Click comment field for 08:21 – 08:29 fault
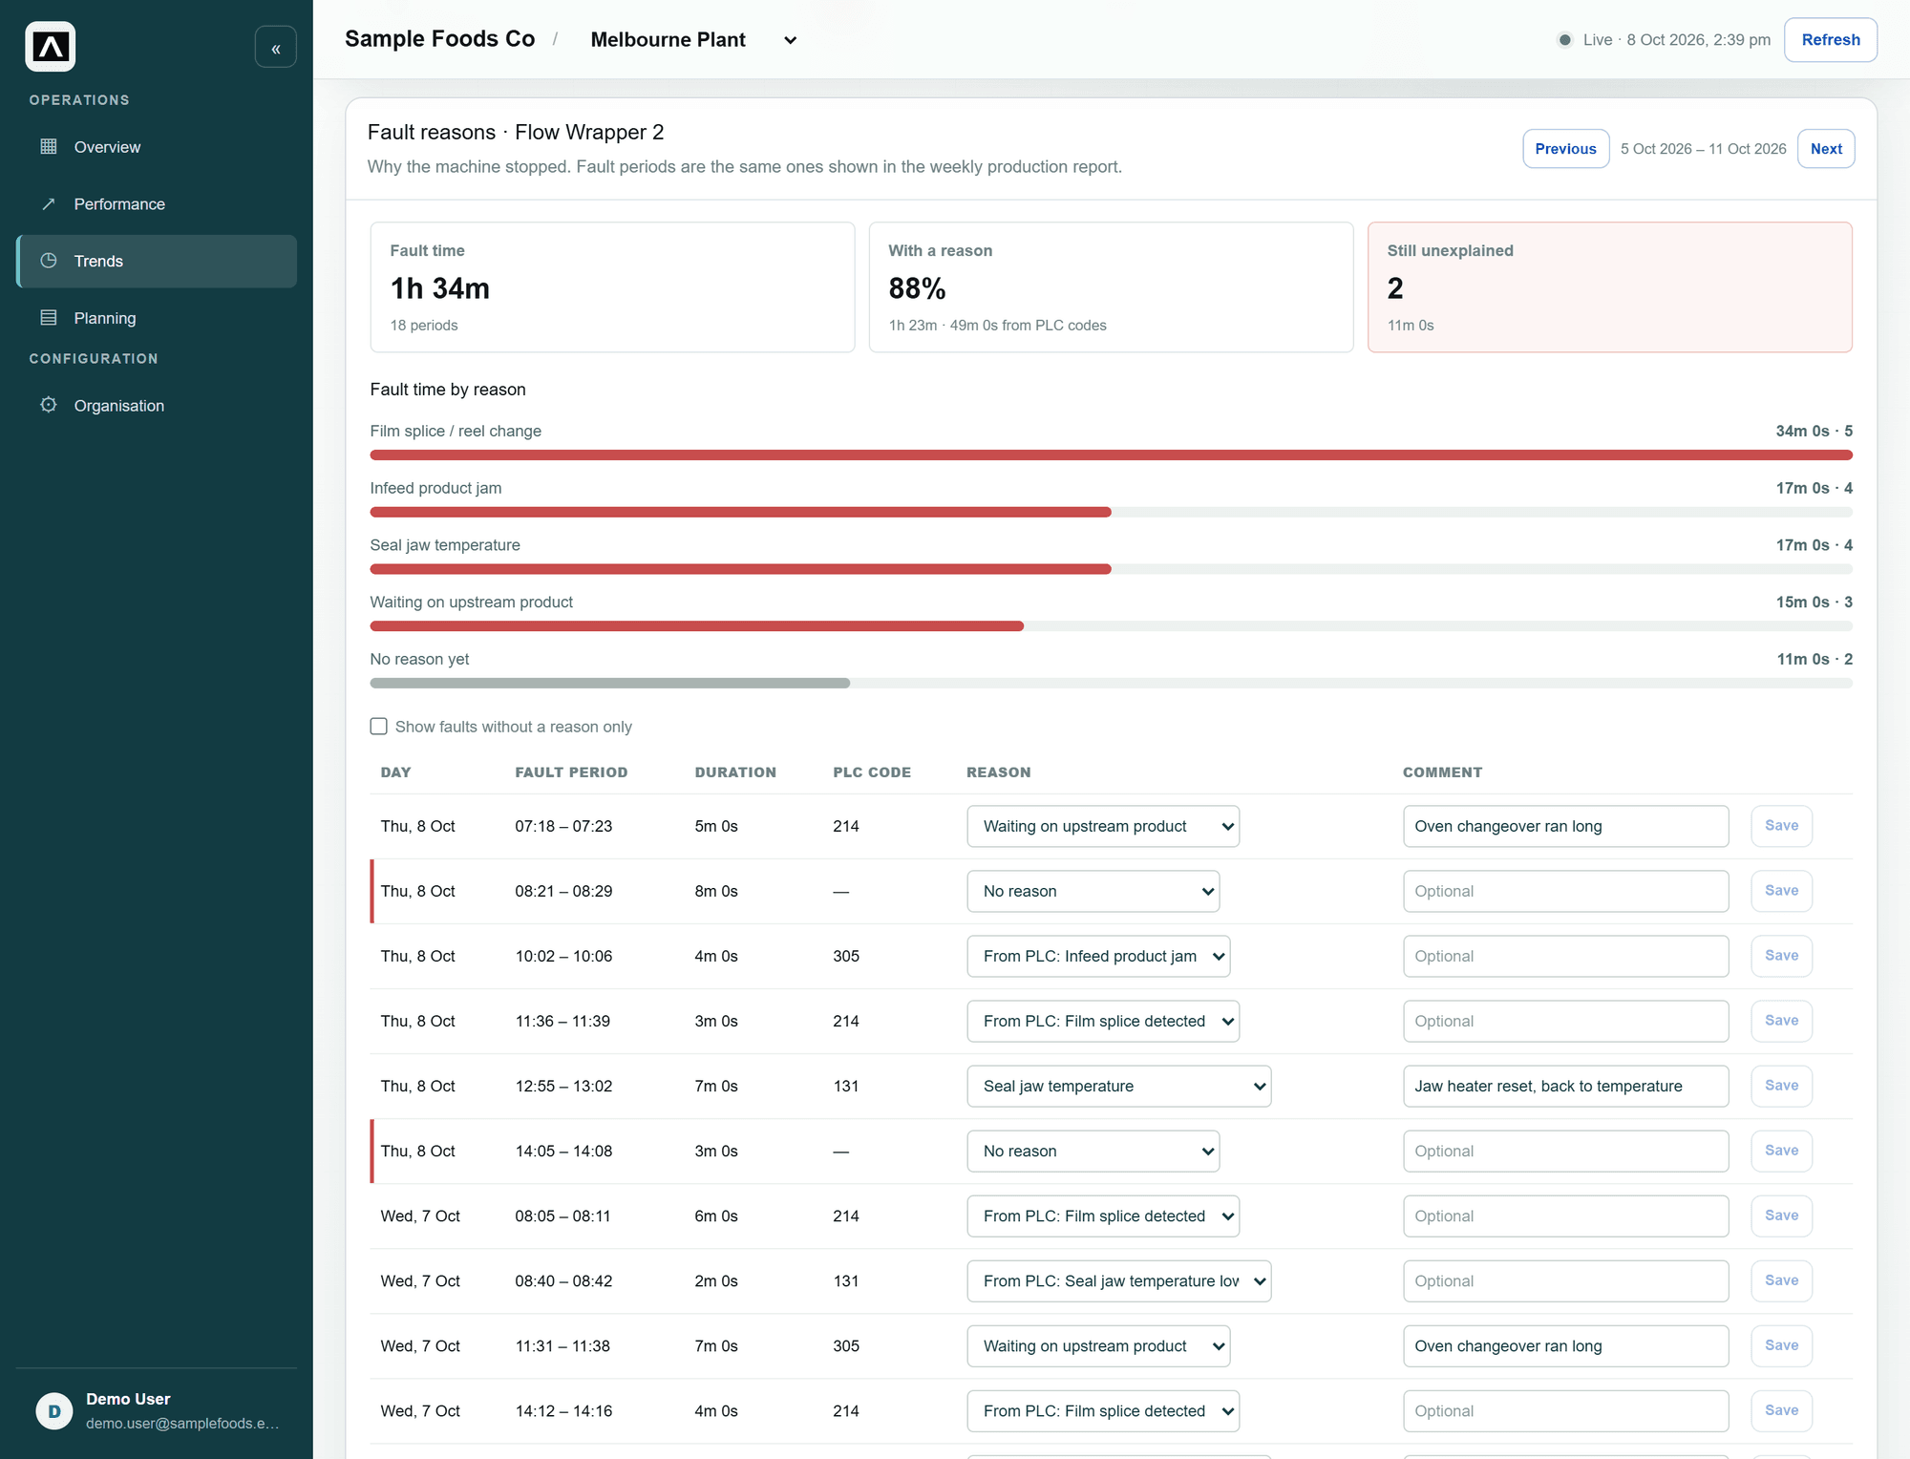 pos(1566,891)
